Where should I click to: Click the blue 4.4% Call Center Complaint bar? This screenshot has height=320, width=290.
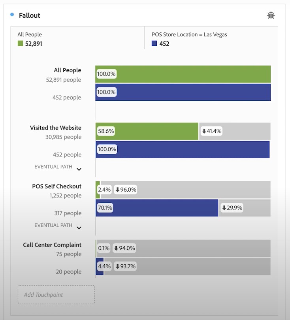[x=100, y=266]
